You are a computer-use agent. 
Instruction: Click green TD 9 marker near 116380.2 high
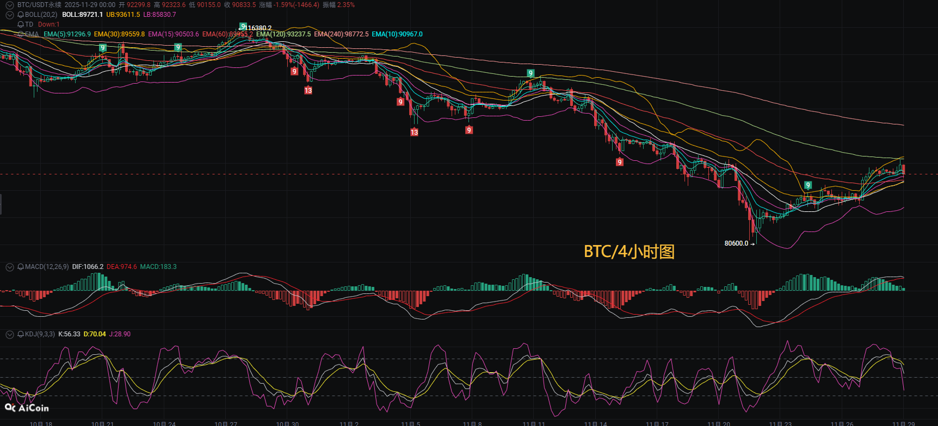click(x=243, y=26)
